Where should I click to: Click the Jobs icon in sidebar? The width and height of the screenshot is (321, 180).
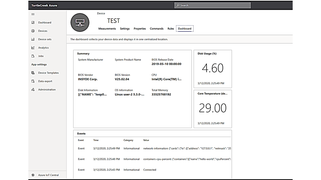tap(33, 56)
